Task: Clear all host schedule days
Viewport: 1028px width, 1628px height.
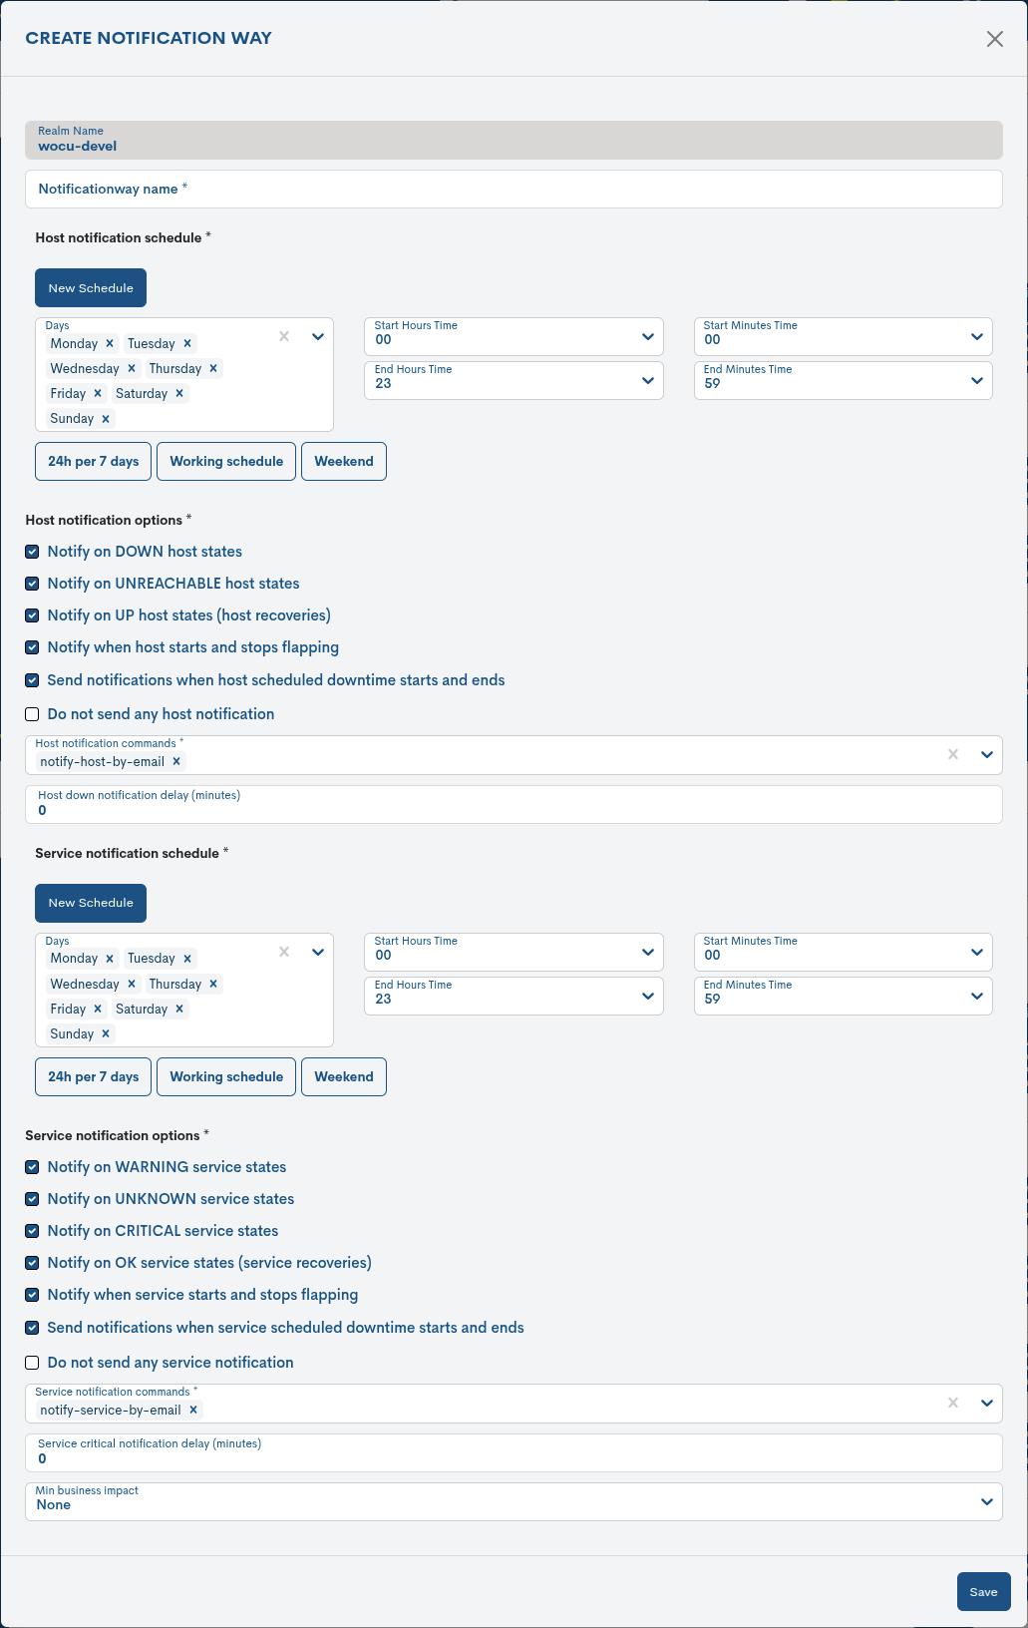Action: pos(284,336)
